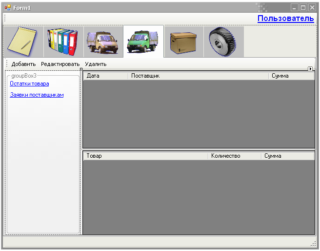The image size is (320, 251).
Task: Click the Поставщик column header
Action: tap(198, 76)
